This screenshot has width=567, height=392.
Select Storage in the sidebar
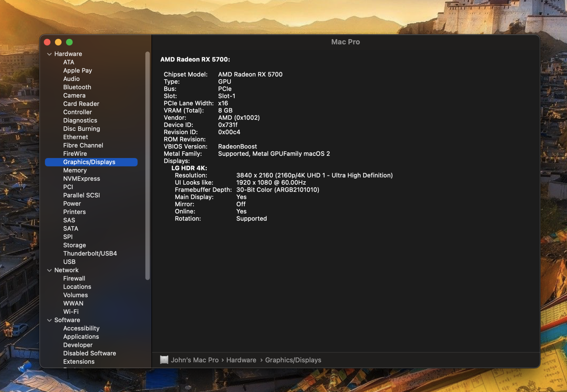[75, 245]
